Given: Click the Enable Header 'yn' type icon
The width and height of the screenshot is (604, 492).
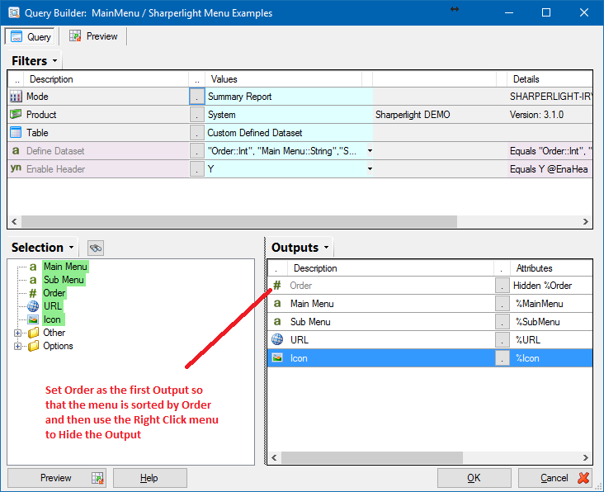Looking at the screenshot, I should coord(16,168).
